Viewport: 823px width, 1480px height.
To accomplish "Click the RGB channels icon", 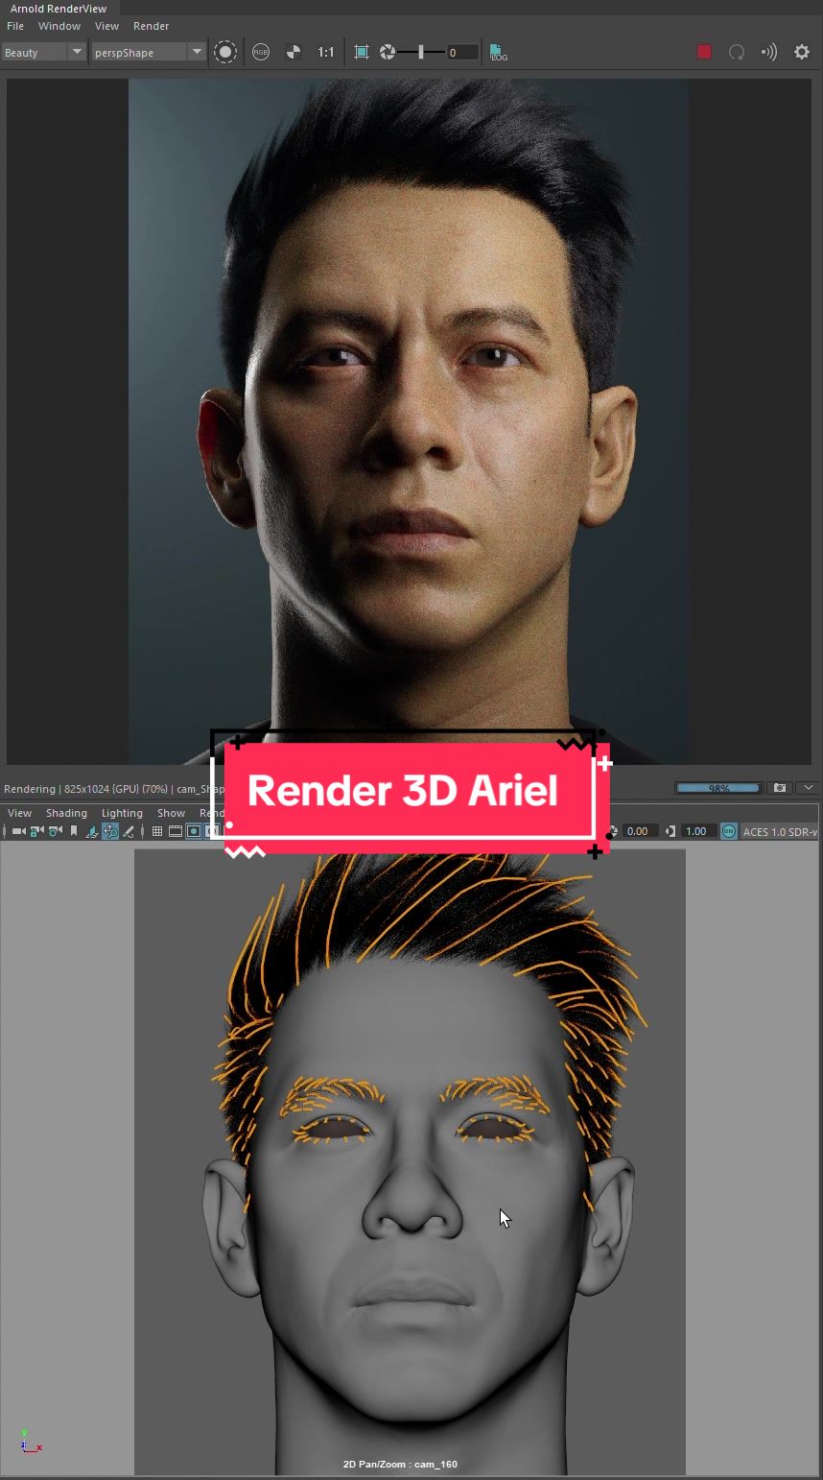I will (261, 52).
